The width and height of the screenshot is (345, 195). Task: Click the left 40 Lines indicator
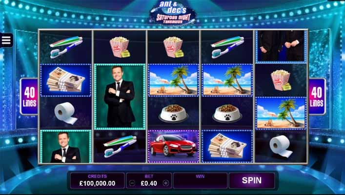point(29,97)
